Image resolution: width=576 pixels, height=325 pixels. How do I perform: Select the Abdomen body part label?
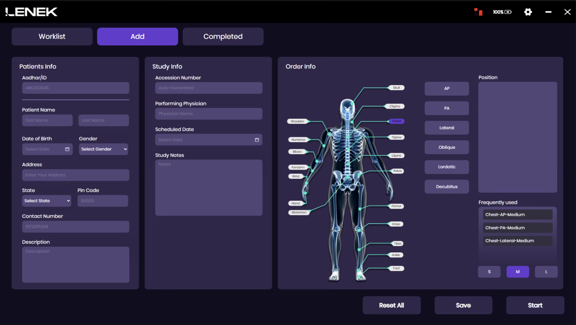pyautogui.click(x=299, y=212)
